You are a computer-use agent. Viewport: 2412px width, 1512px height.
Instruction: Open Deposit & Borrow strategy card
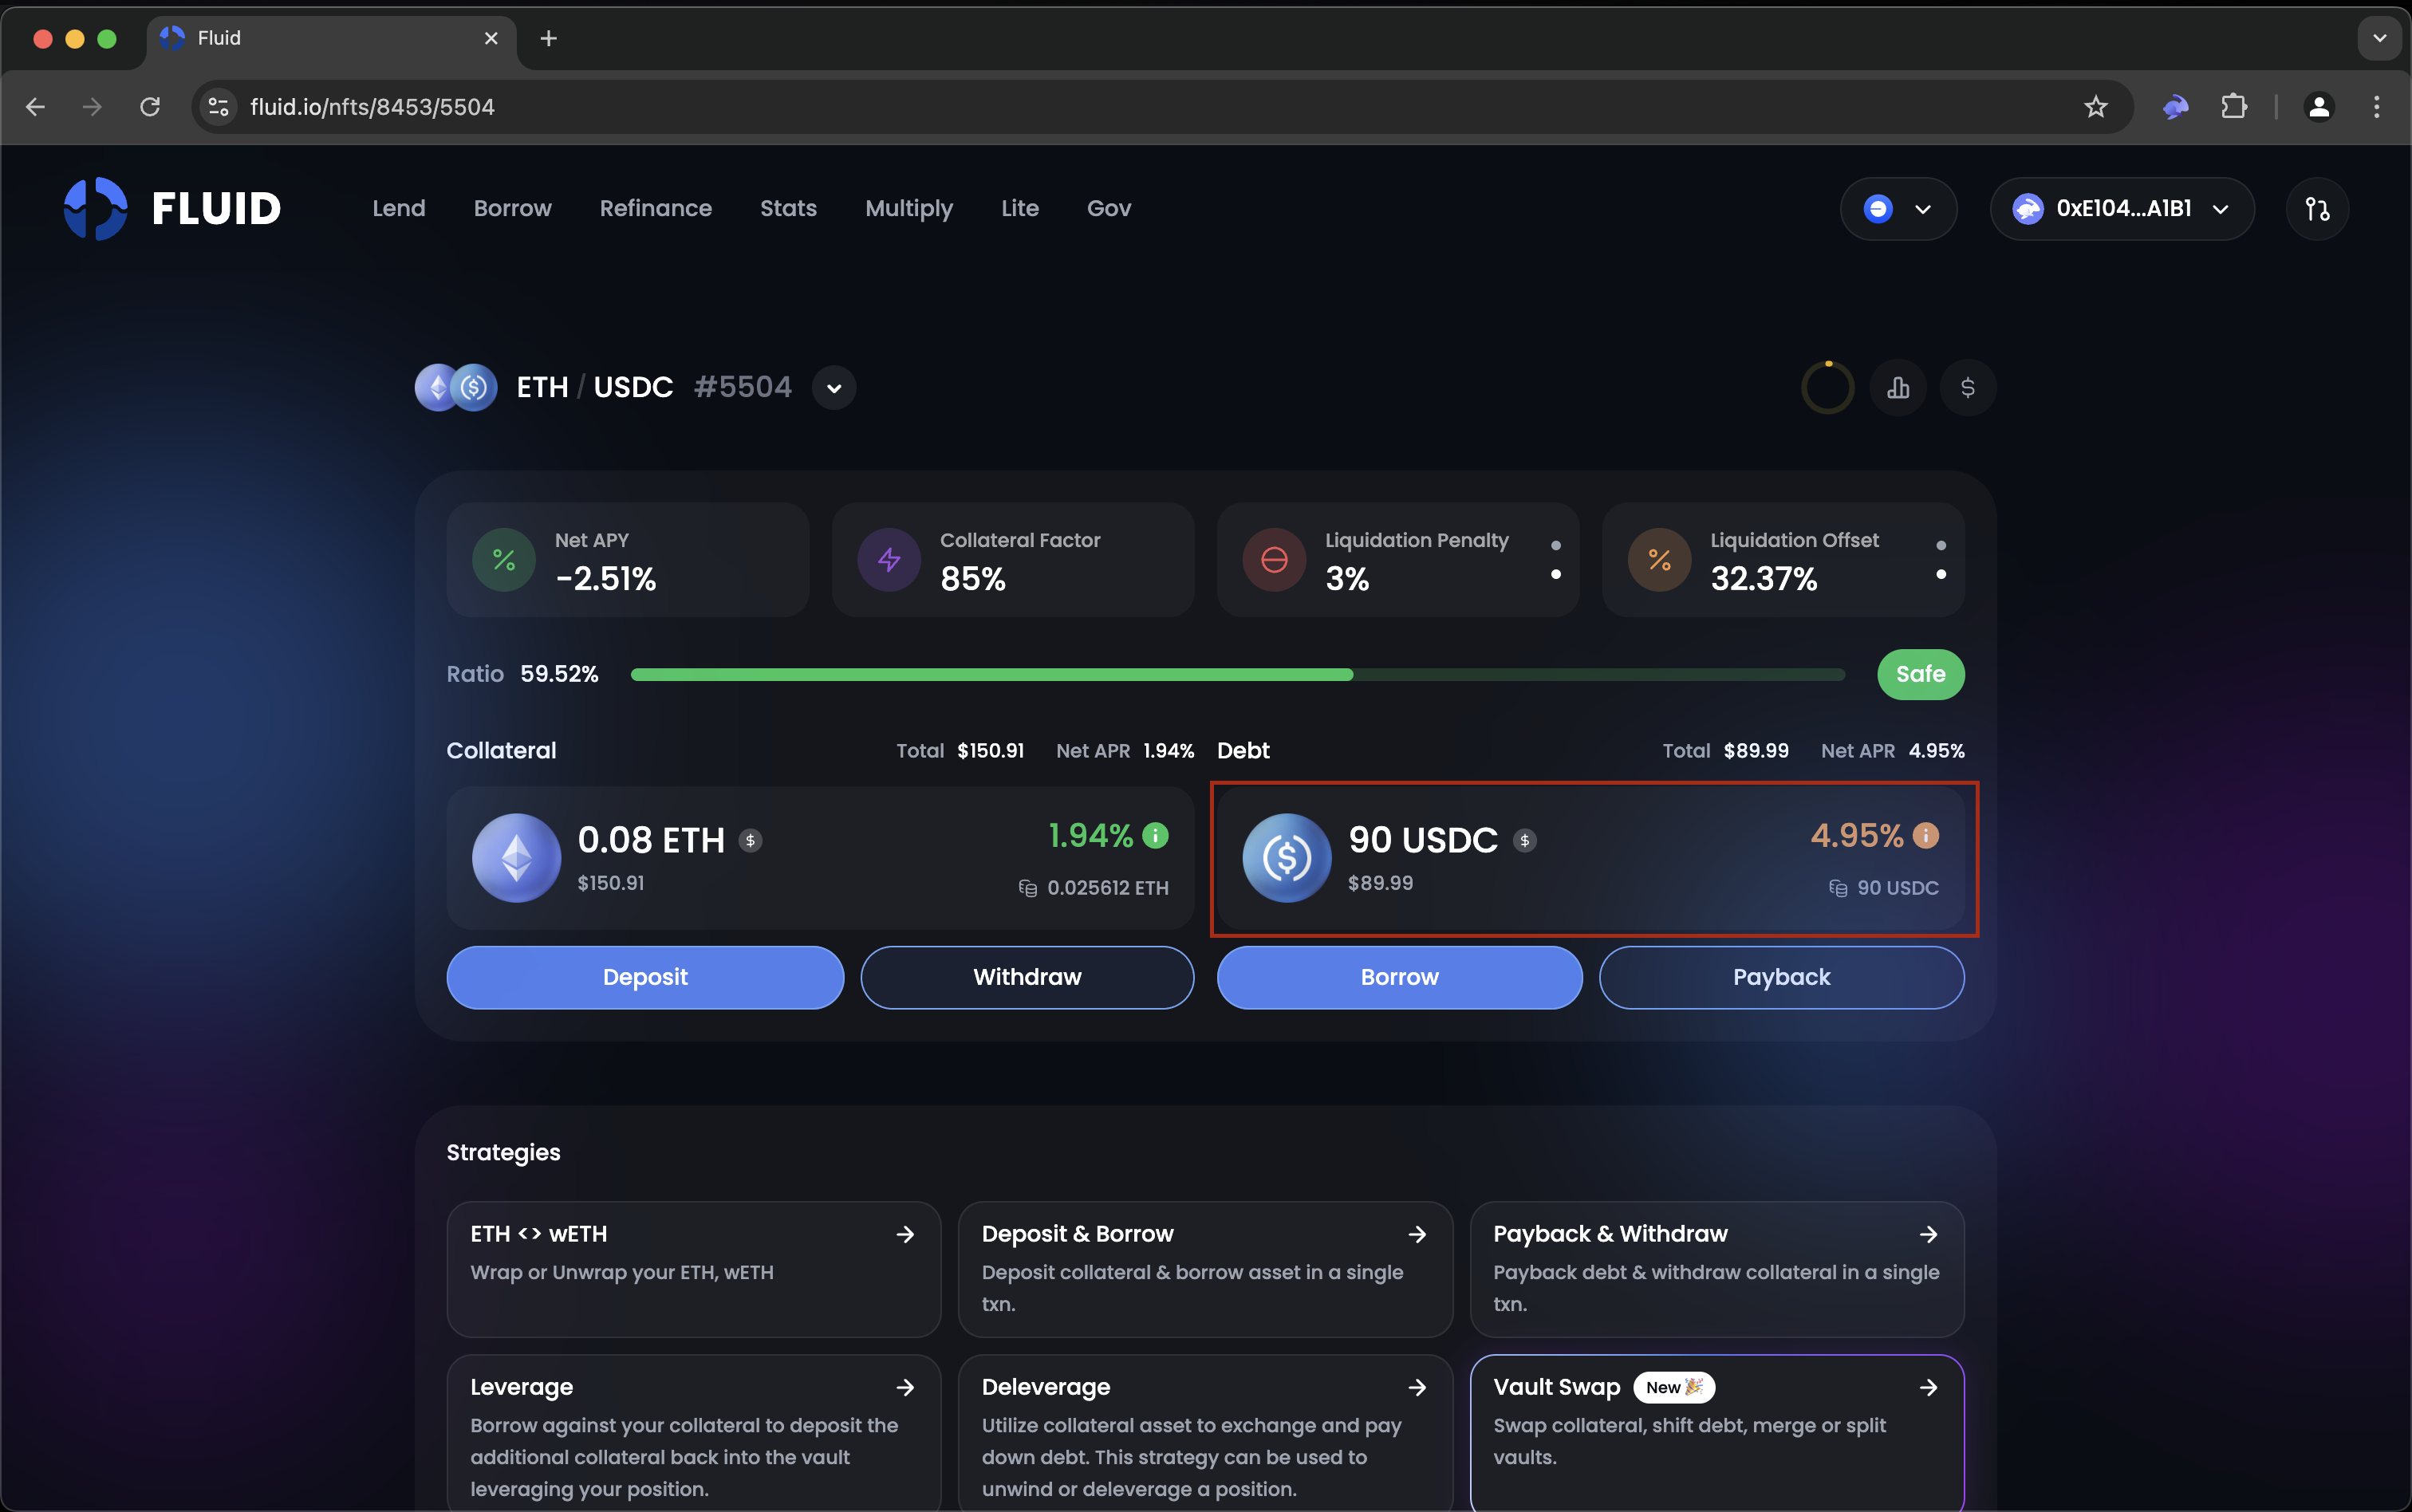pyautogui.click(x=1205, y=1269)
